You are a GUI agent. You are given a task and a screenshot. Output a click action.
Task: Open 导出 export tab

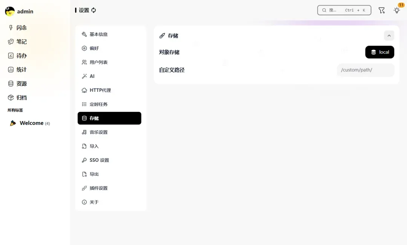click(109, 174)
